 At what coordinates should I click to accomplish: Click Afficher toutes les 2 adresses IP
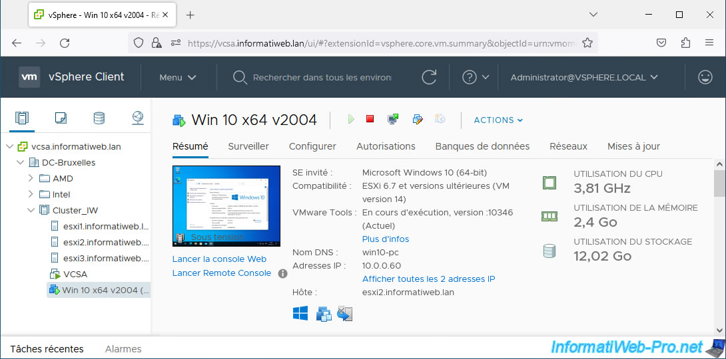pos(428,279)
